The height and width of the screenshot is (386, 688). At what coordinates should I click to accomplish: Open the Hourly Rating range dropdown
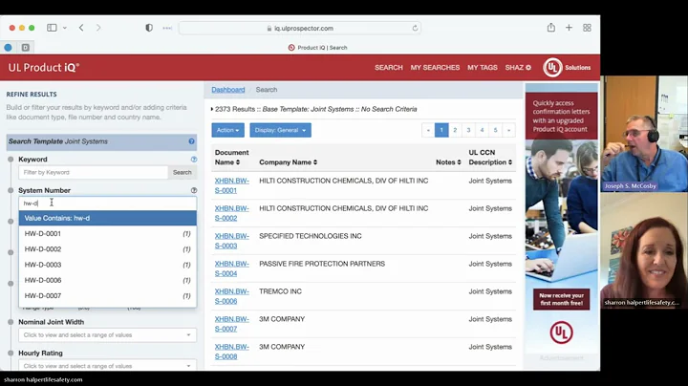(x=107, y=365)
